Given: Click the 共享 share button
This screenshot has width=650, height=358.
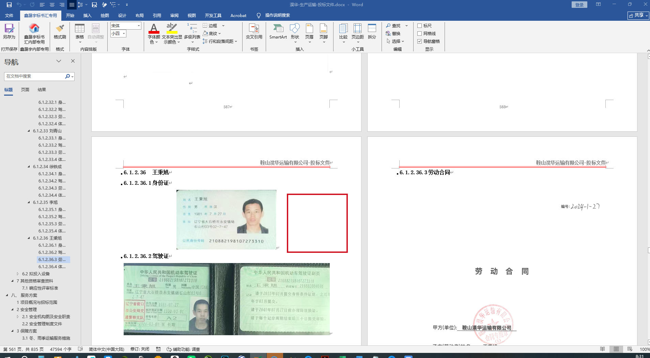Looking at the screenshot, I should (x=638, y=15).
